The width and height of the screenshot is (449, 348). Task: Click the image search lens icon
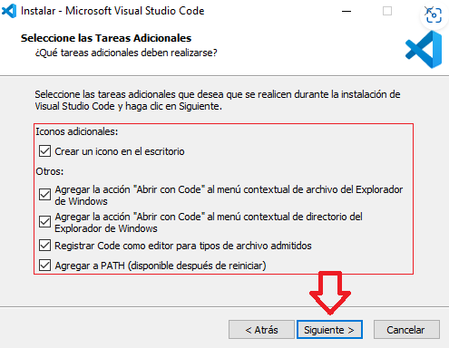(x=434, y=15)
